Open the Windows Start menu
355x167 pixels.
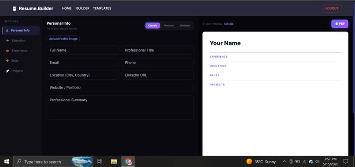pos(7,162)
